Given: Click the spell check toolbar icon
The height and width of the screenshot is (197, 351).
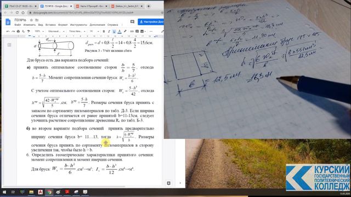Looking at the screenshot, I should coord(23,32).
